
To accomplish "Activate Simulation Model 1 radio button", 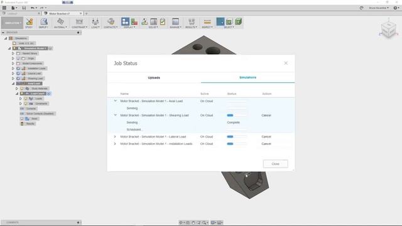I will click(50, 48).
